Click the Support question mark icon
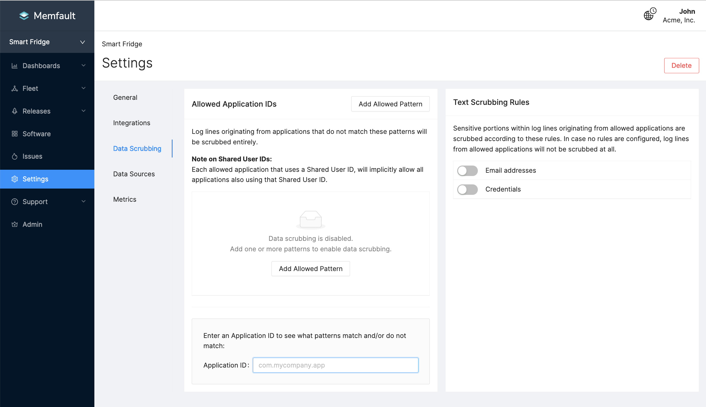This screenshot has height=407, width=706. coord(14,202)
